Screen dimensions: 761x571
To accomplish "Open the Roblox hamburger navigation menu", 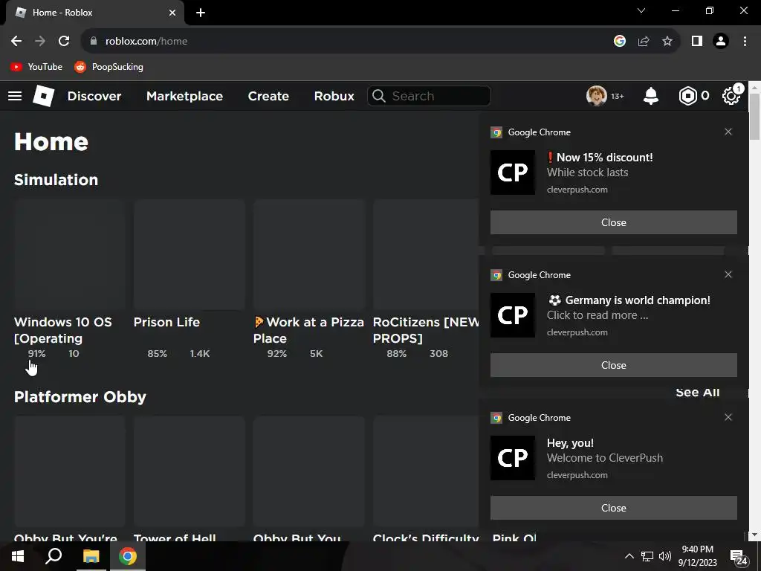I will point(15,96).
